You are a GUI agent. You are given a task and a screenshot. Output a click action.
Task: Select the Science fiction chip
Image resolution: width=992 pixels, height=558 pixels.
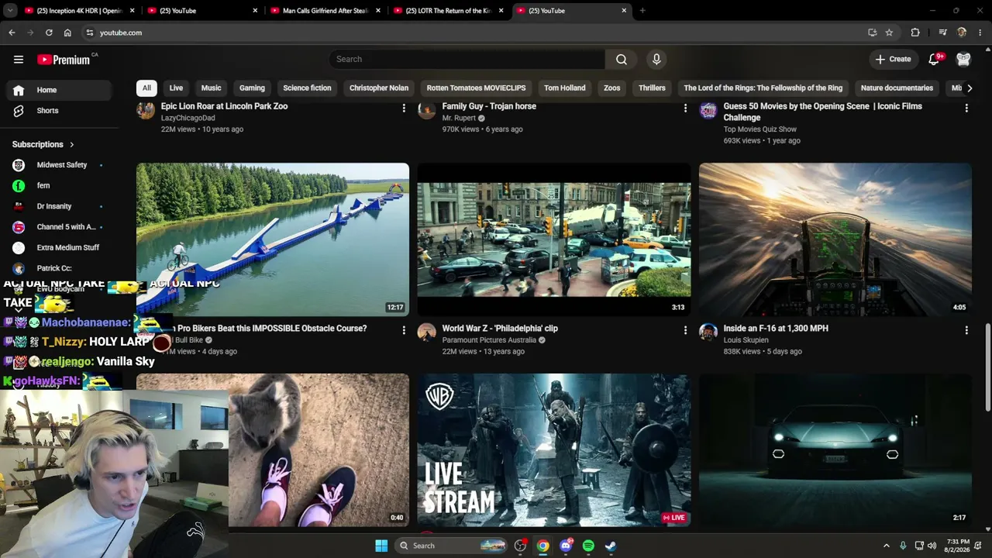pos(307,88)
